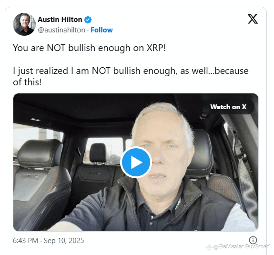The height and width of the screenshot is (255, 274).
Task: Click the divider line below the timestamp
Action: tap(136, 250)
